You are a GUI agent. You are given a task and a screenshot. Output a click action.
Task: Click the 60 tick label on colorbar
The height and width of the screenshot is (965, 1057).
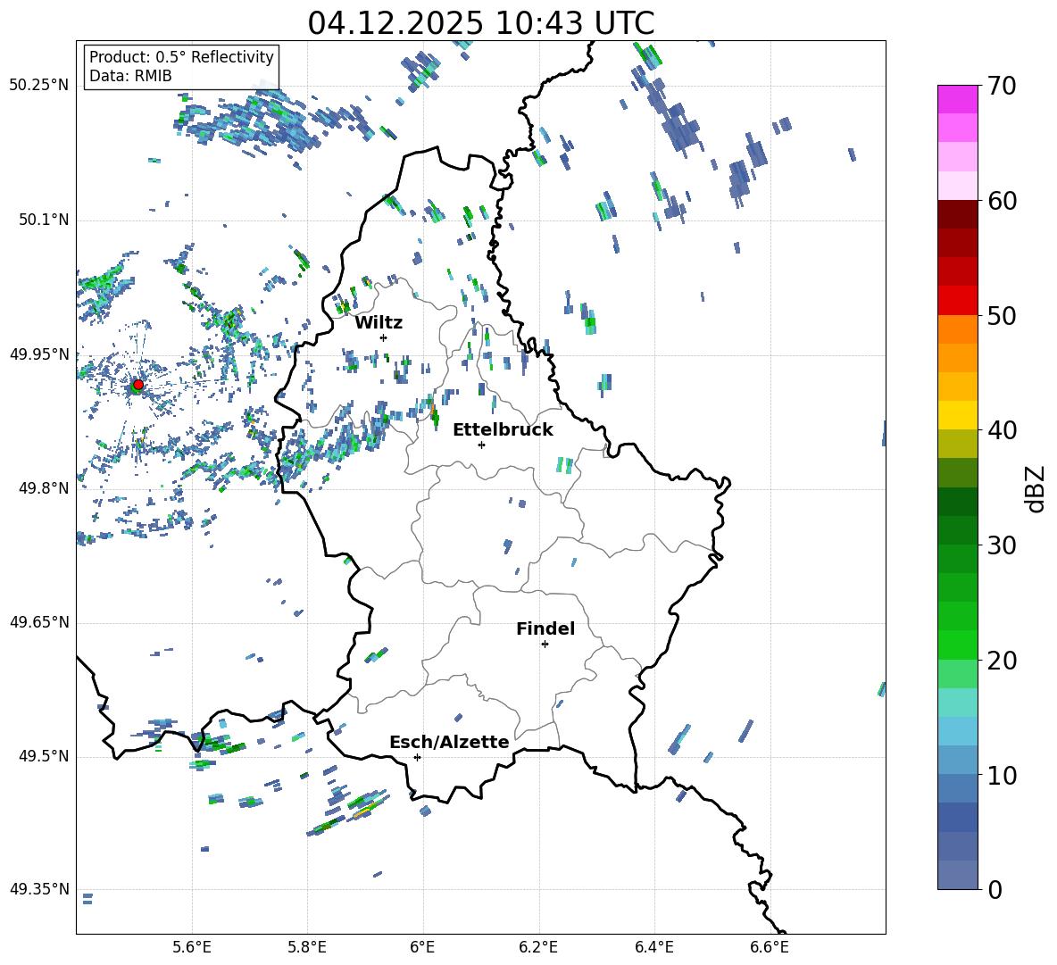point(1004,201)
